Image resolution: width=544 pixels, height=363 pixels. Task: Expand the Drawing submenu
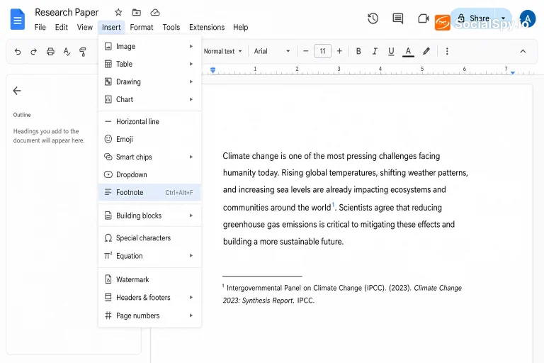pyautogui.click(x=149, y=82)
